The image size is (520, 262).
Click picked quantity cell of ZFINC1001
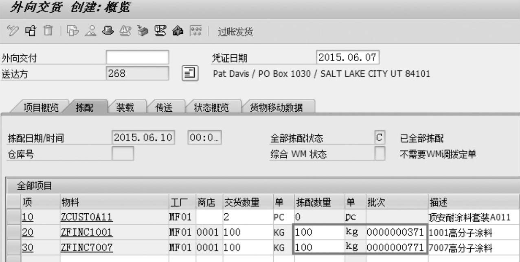tap(319, 232)
